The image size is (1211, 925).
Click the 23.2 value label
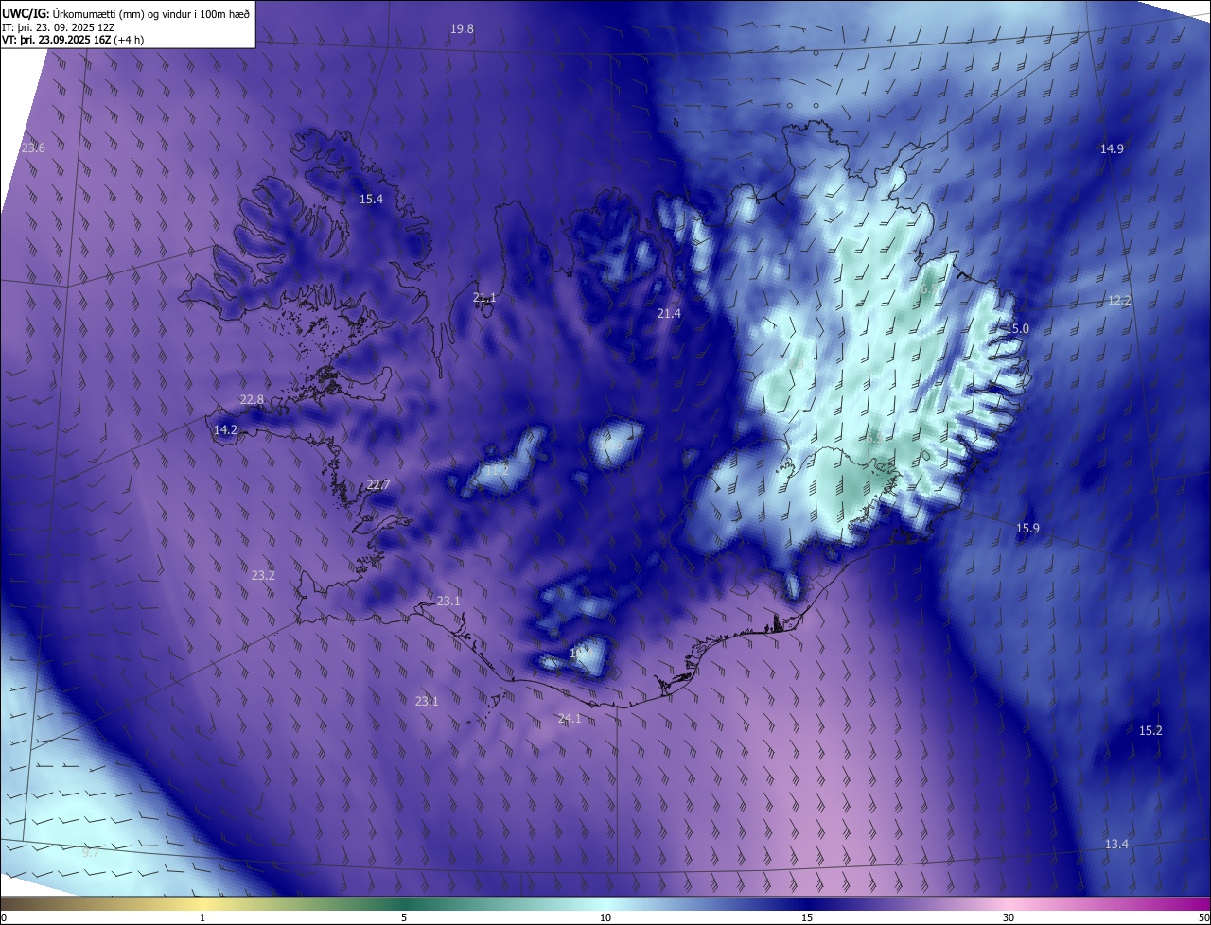click(x=263, y=575)
